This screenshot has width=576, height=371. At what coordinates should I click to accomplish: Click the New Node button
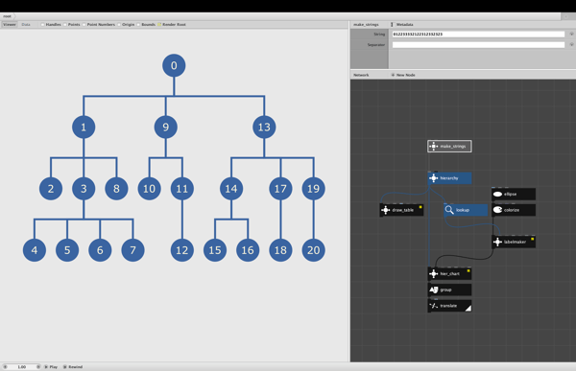click(405, 75)
